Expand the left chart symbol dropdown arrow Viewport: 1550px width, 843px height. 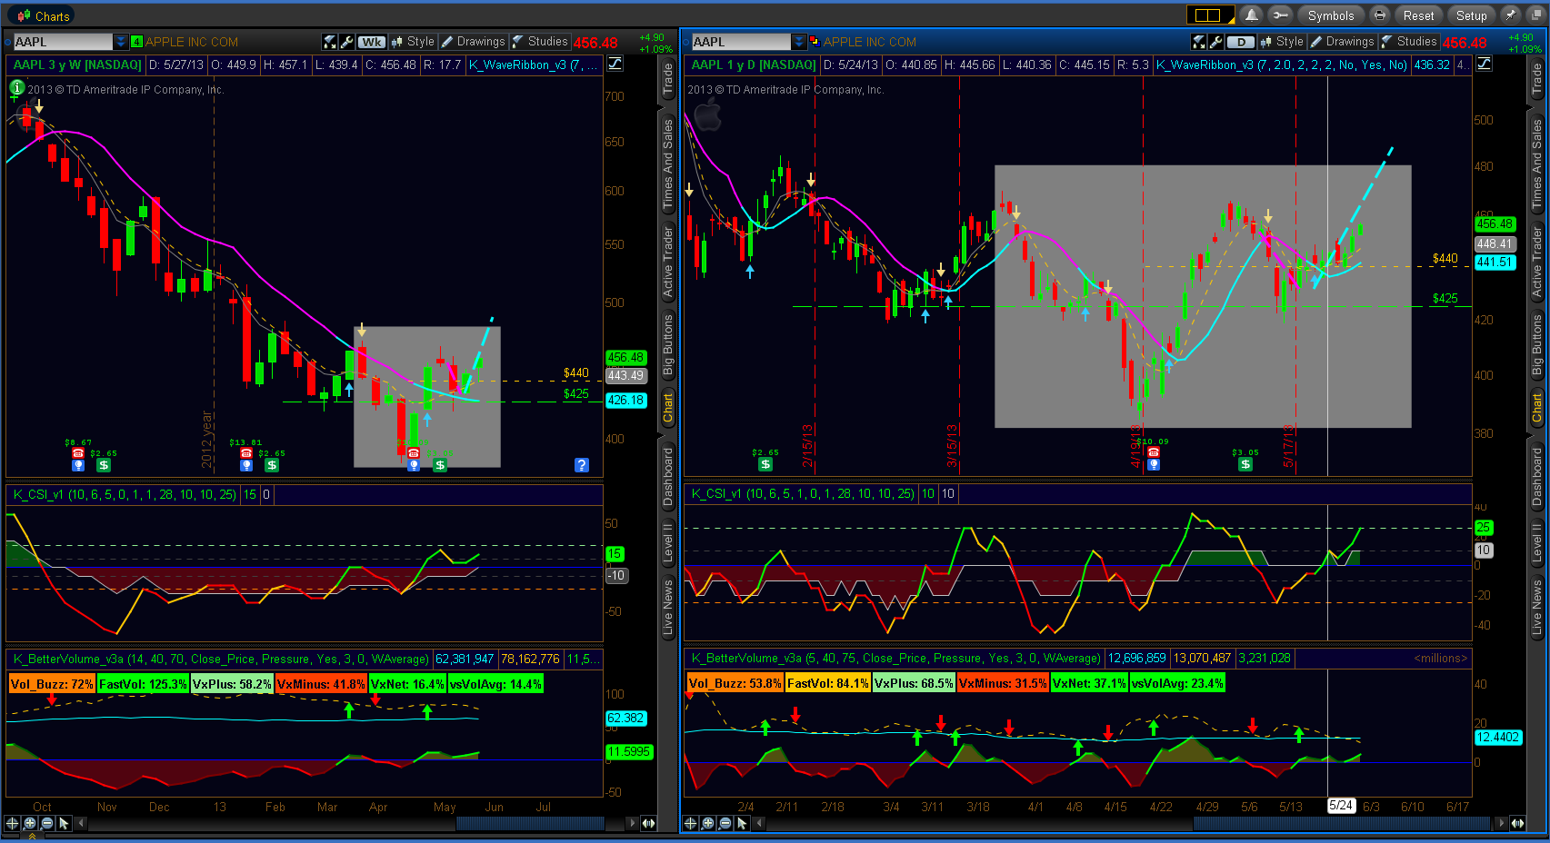[121, 42]
